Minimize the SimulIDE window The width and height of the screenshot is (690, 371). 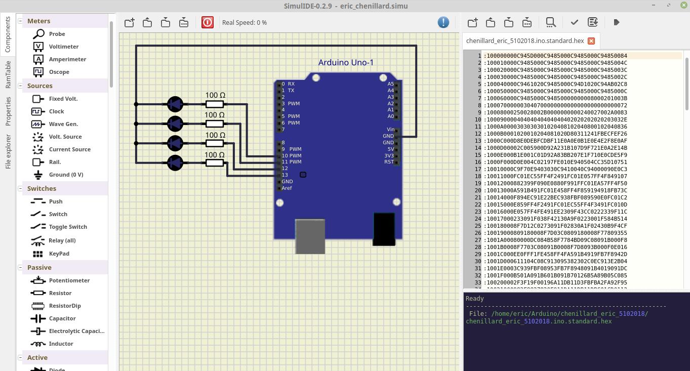coord(654,6)
